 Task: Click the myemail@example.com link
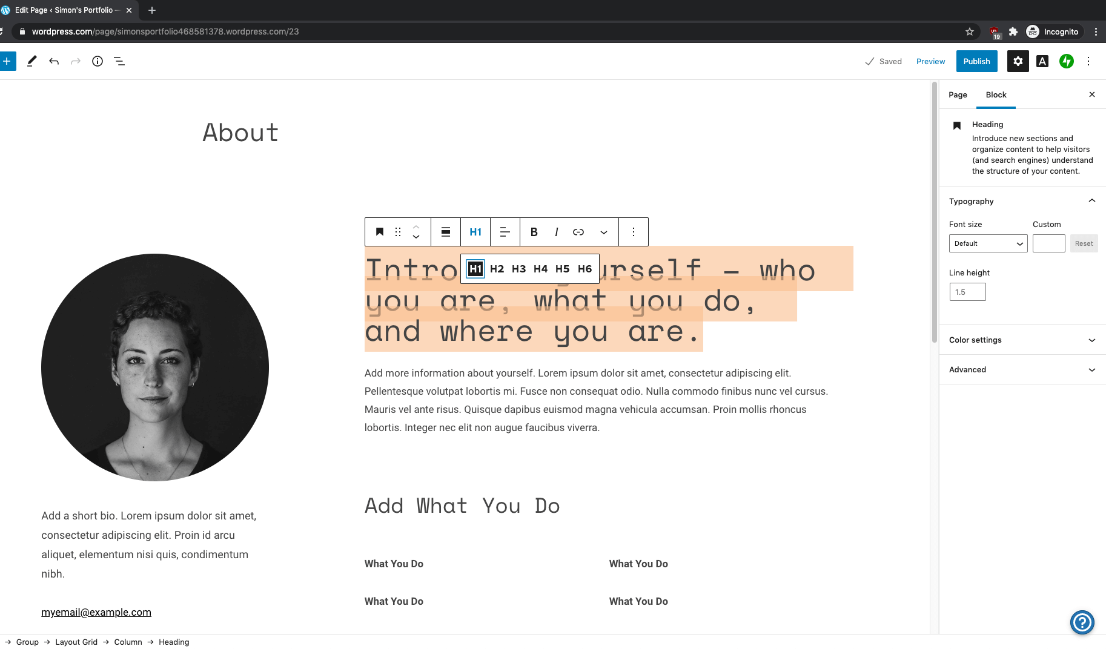[x=96, y=612]
